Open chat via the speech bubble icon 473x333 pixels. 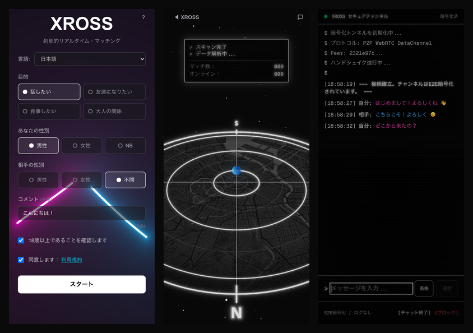point(300,17)
